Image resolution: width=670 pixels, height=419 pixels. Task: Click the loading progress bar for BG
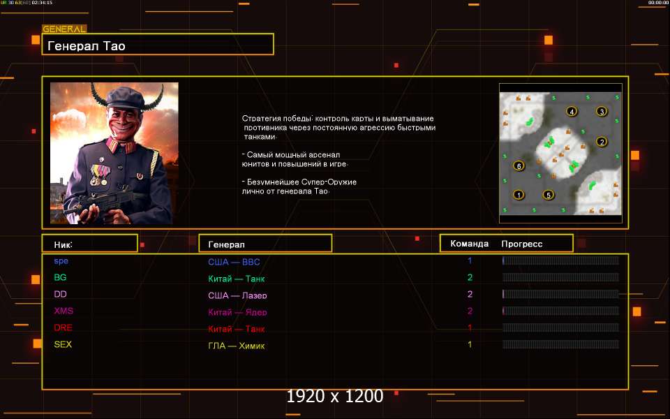(x=560, y=277)
